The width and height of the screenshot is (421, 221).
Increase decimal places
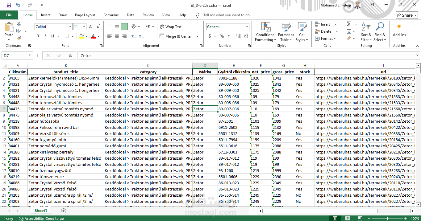[238, 36]
